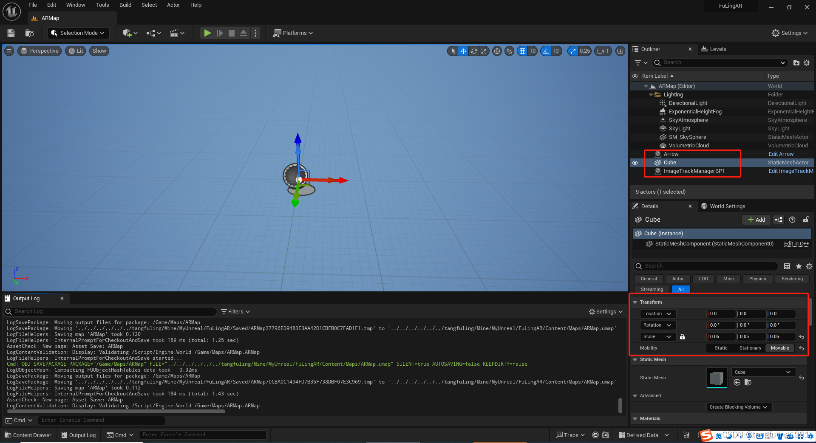Open play options three-dot menu
Screen dimensions: 816x443
pyautogui.click(x=255, y=33)
